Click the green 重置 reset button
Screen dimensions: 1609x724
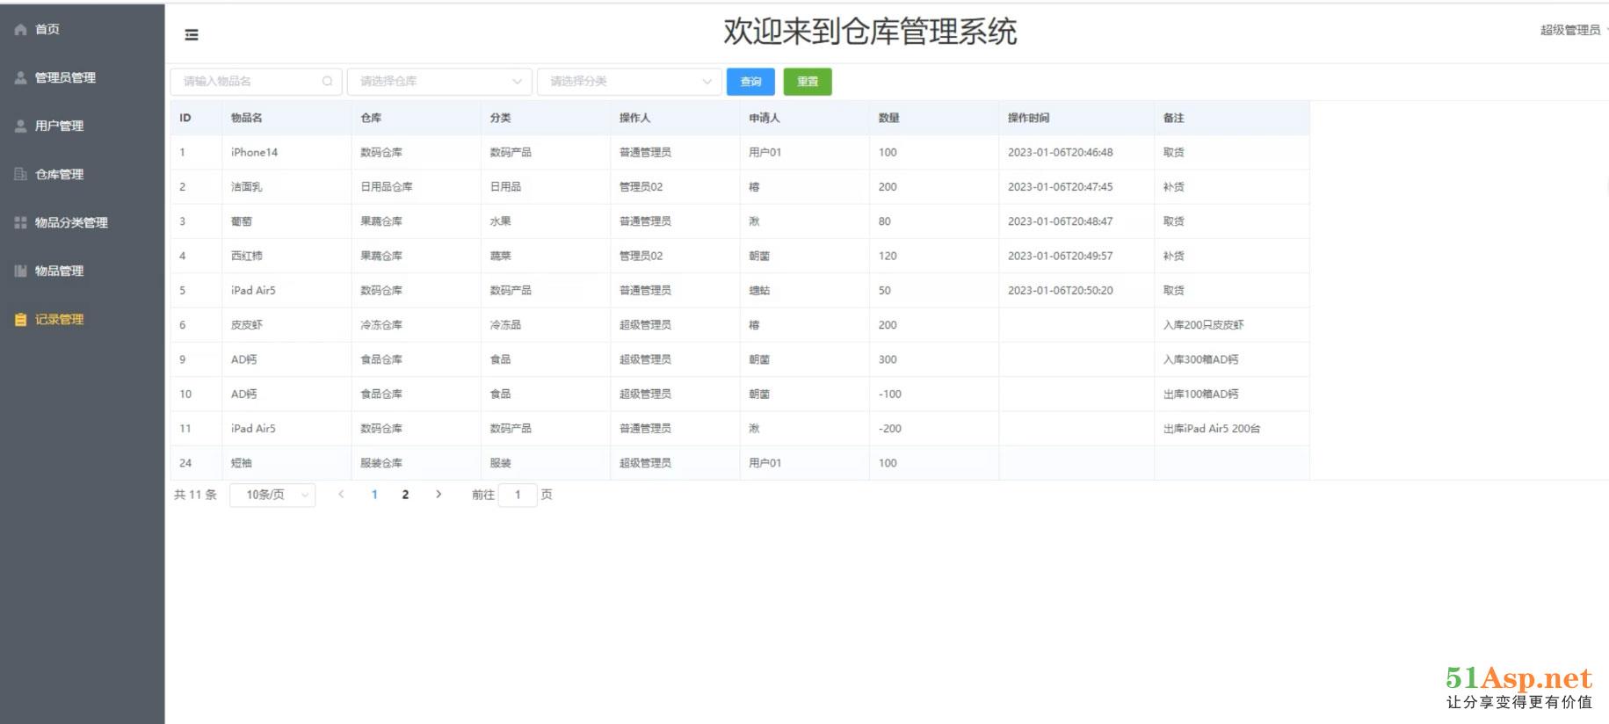[807, 82]
